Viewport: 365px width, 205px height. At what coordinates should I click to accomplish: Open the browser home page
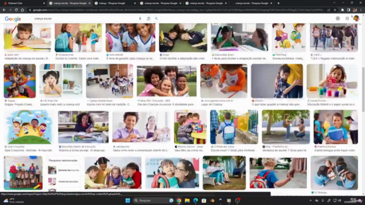click(x=22, y=10)
